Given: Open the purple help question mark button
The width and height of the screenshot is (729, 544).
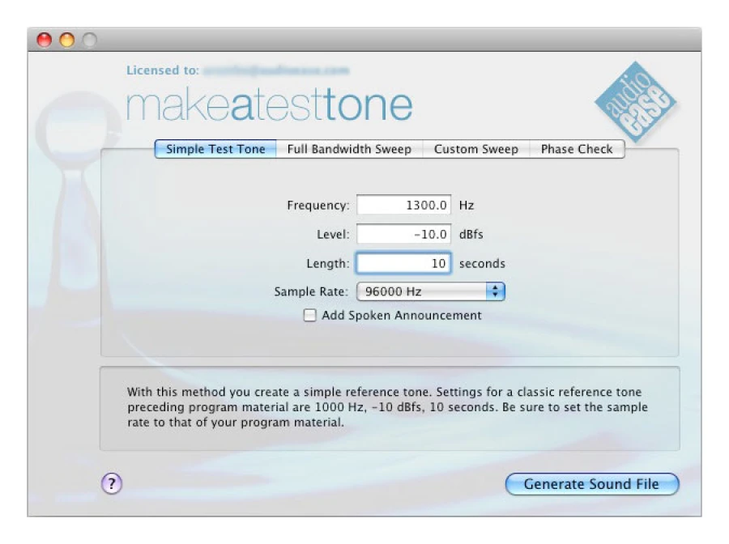Looking at the screenshot, I should [112, 483].
